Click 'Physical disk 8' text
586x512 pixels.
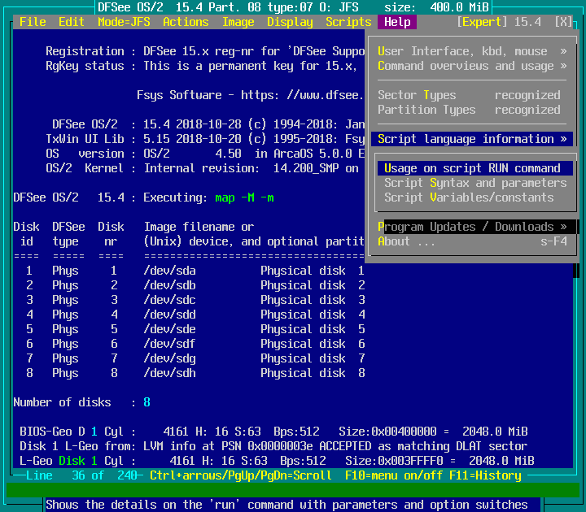coord(313,373)
